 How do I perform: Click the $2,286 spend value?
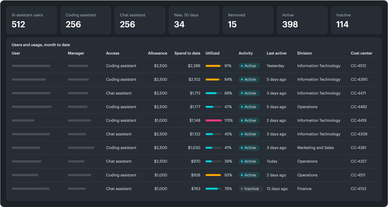point(194,66)
